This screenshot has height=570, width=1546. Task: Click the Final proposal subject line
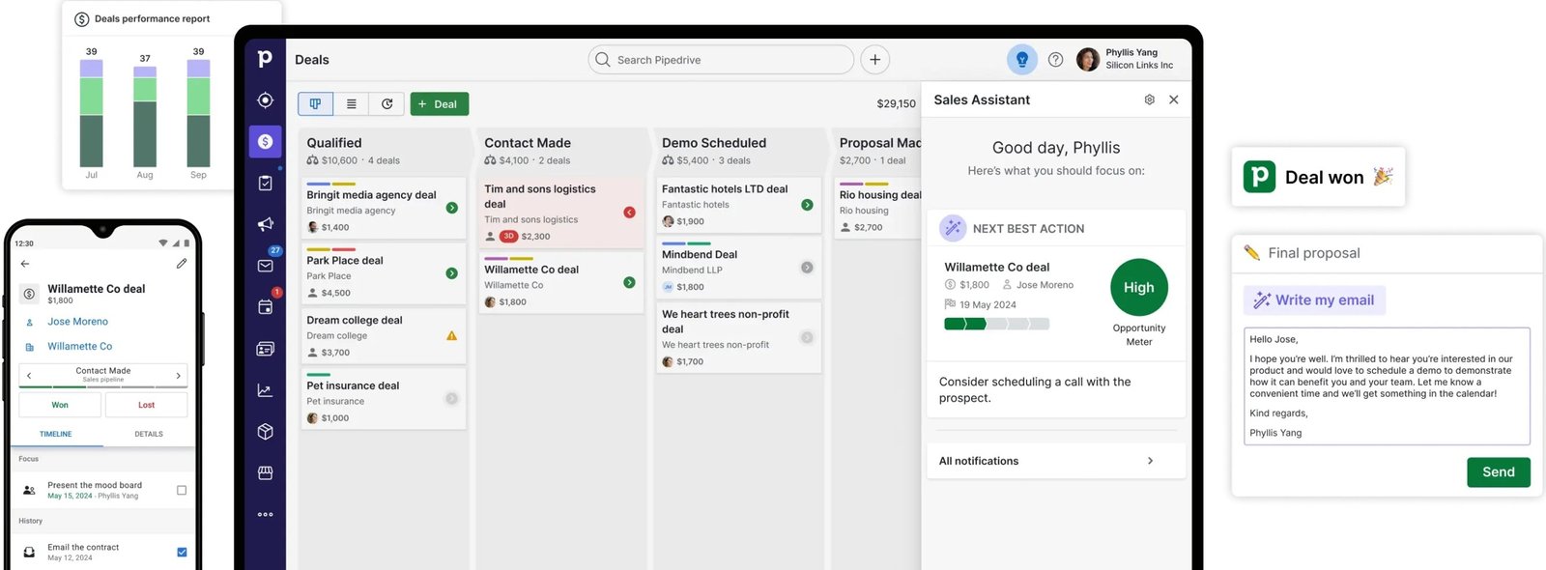click(1313, 253)
